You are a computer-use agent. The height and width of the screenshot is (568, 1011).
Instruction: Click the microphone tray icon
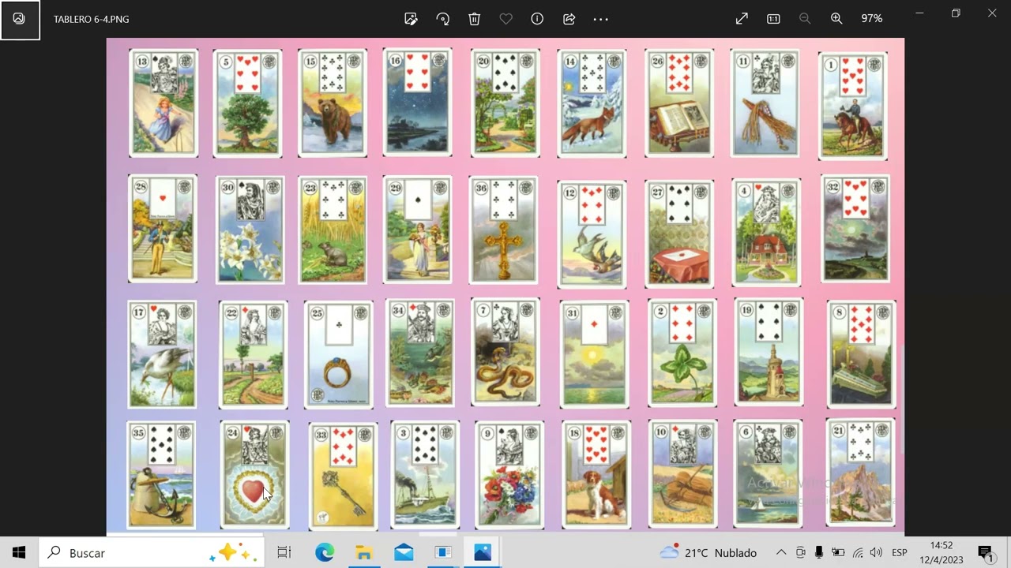pos(819,553)
